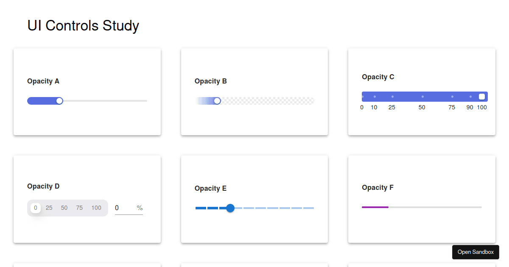509x267 pixels.
Task: Click a dashed segment on Opacity E track
Action: click(x=271, y=208)
